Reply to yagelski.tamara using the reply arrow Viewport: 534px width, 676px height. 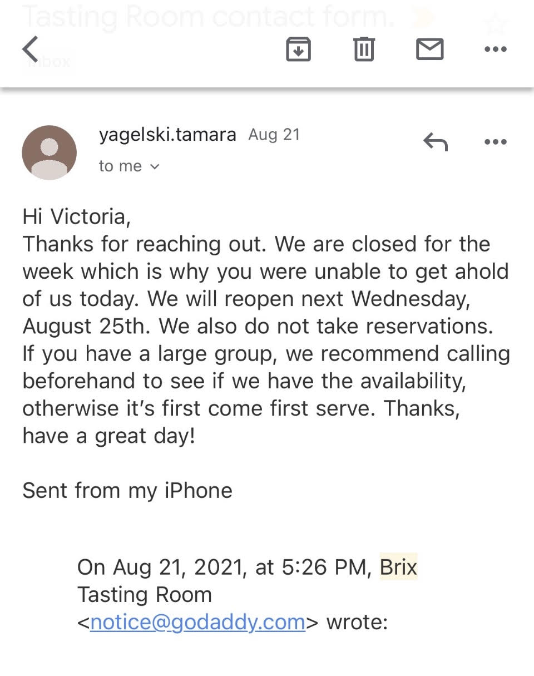[435, 142]
